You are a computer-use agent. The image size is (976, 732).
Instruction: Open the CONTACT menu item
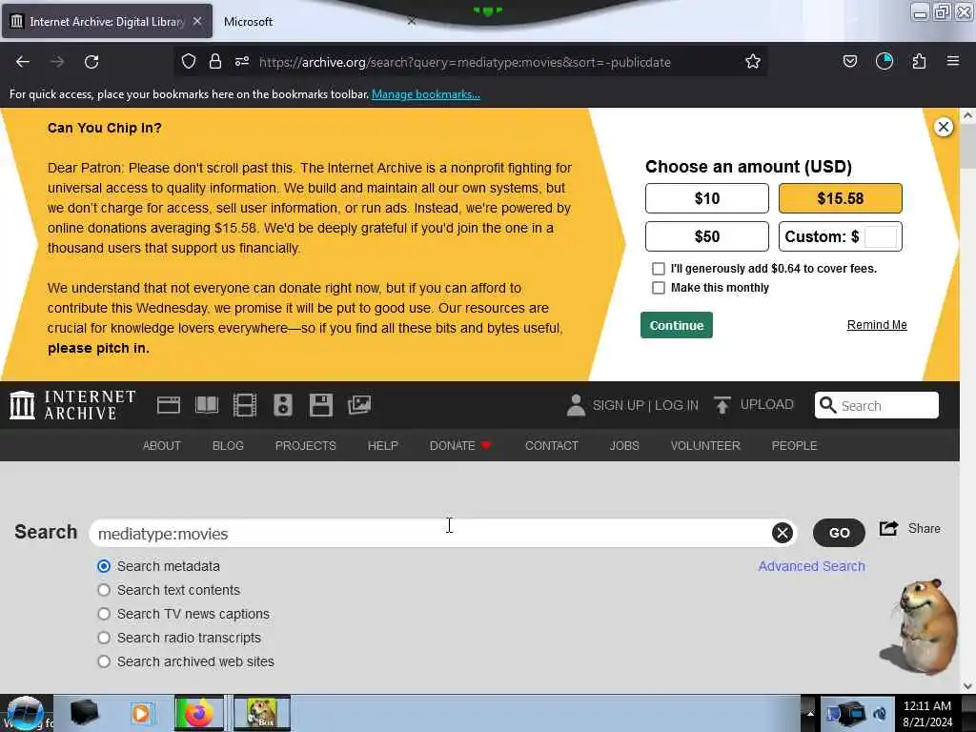click(552, 446)
